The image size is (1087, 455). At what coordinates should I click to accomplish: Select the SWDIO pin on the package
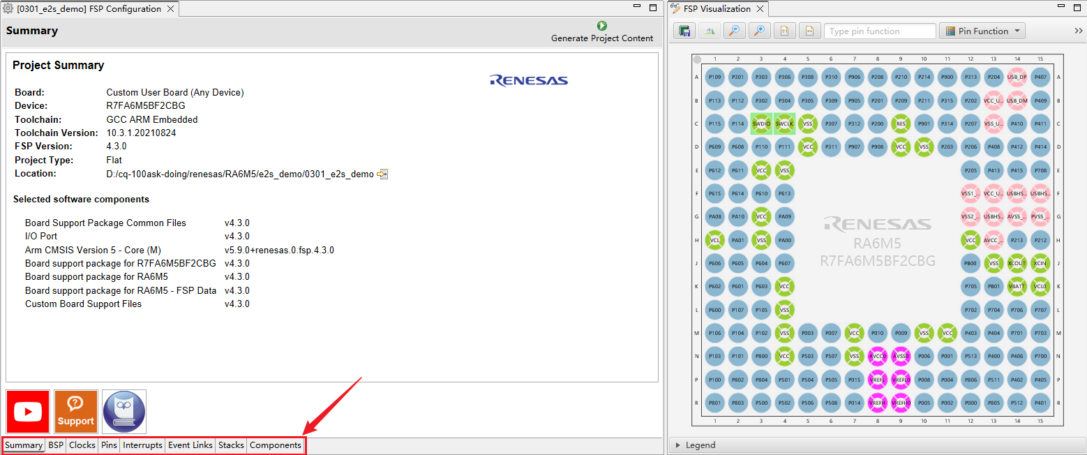761,124
